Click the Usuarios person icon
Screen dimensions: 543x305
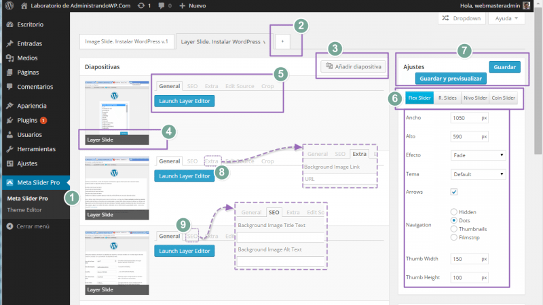[x=10, y=134]
